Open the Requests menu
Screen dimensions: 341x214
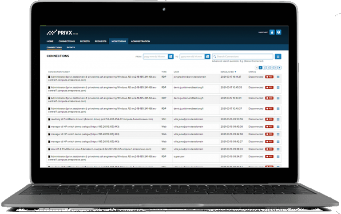[x=100, y=41]
